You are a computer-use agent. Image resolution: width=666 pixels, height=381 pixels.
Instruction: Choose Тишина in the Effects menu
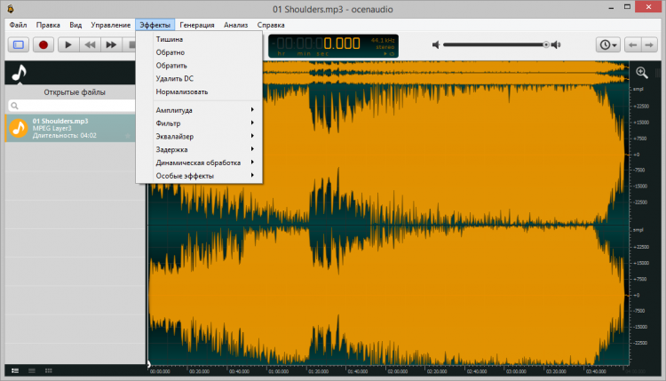click(170, 39)
